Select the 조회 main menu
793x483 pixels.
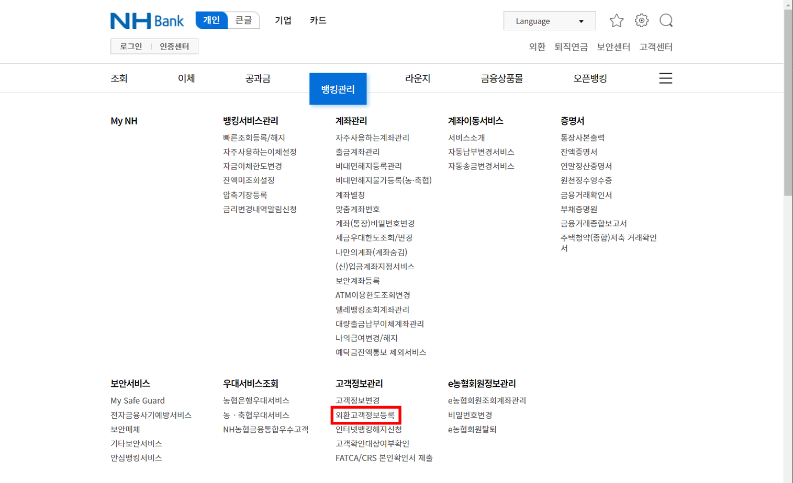[x=119, y=78]
